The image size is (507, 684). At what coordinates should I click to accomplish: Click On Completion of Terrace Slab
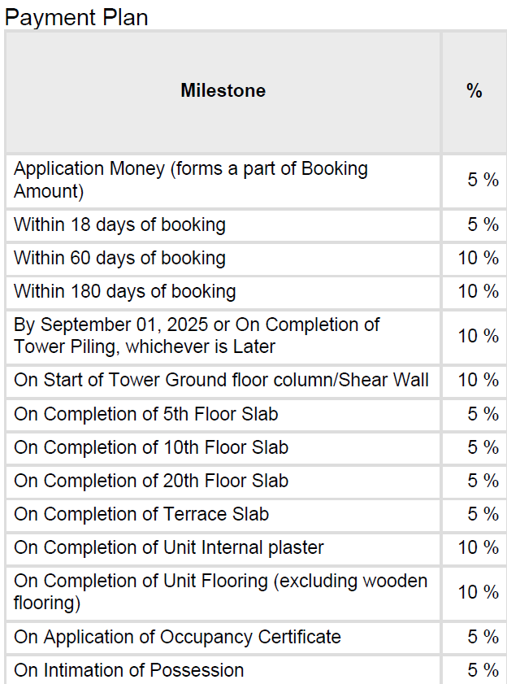click(141, 514)
